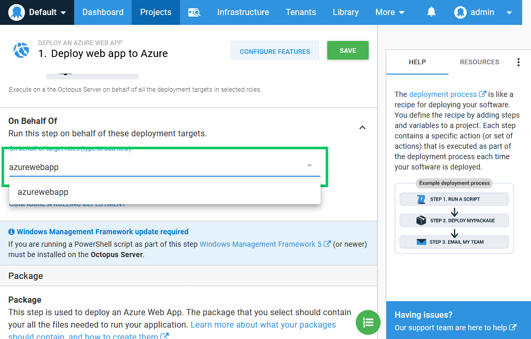
Task: Click the info icon beside Windows Management Framework notice
Action: 11,232
